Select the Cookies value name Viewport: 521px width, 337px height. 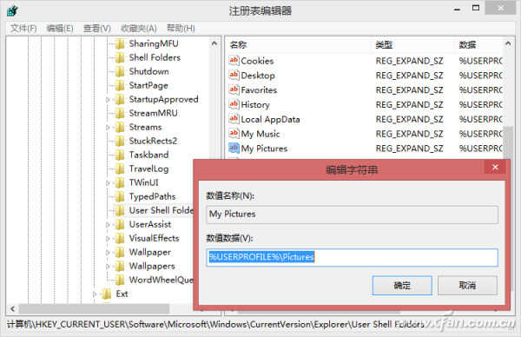[257, 61]
